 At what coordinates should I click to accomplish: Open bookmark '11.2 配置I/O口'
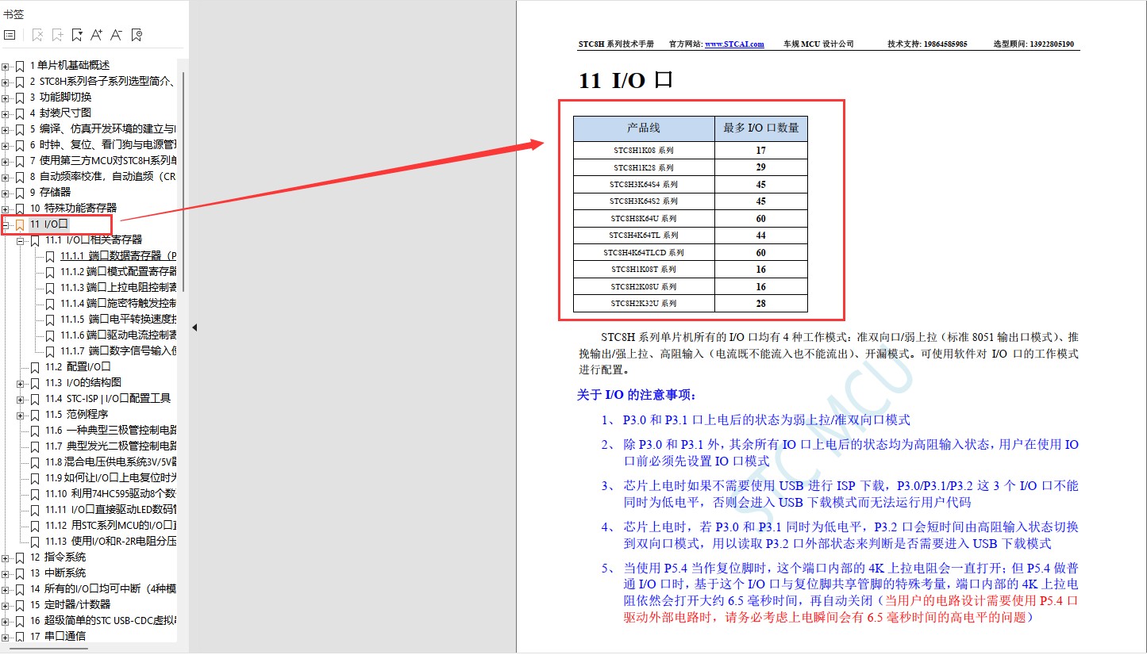coord(78,367)
